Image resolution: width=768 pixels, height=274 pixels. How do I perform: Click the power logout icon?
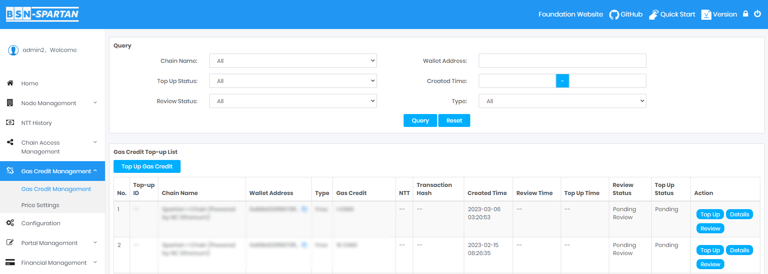pos(757,14)
